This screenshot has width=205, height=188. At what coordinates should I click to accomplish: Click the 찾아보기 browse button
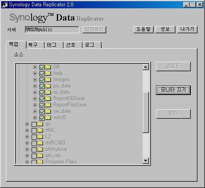(94, 29)
